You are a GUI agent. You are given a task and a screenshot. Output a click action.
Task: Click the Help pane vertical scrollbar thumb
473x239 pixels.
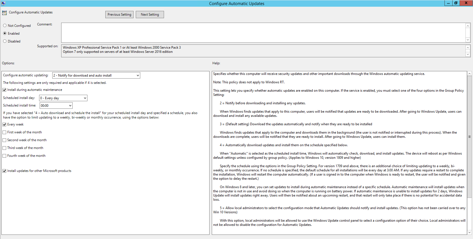click(470, 137)
